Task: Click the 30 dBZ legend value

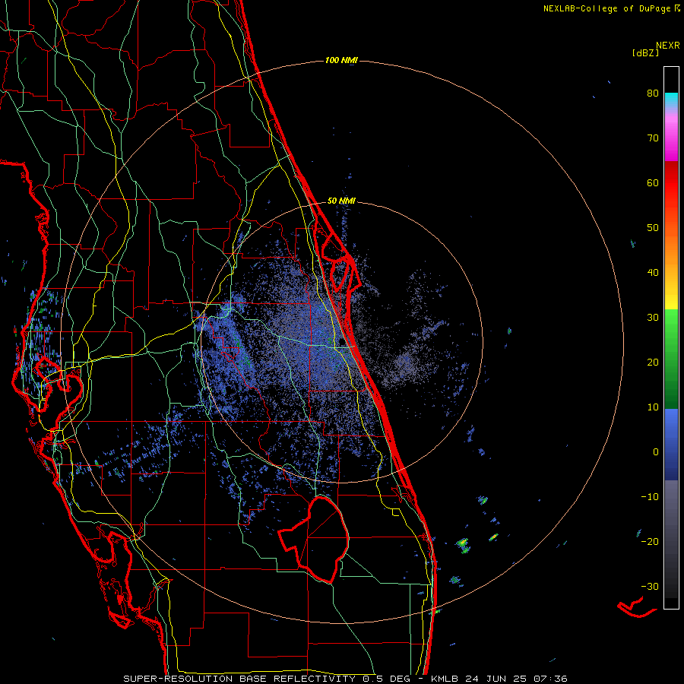Action: pos(653,318)
